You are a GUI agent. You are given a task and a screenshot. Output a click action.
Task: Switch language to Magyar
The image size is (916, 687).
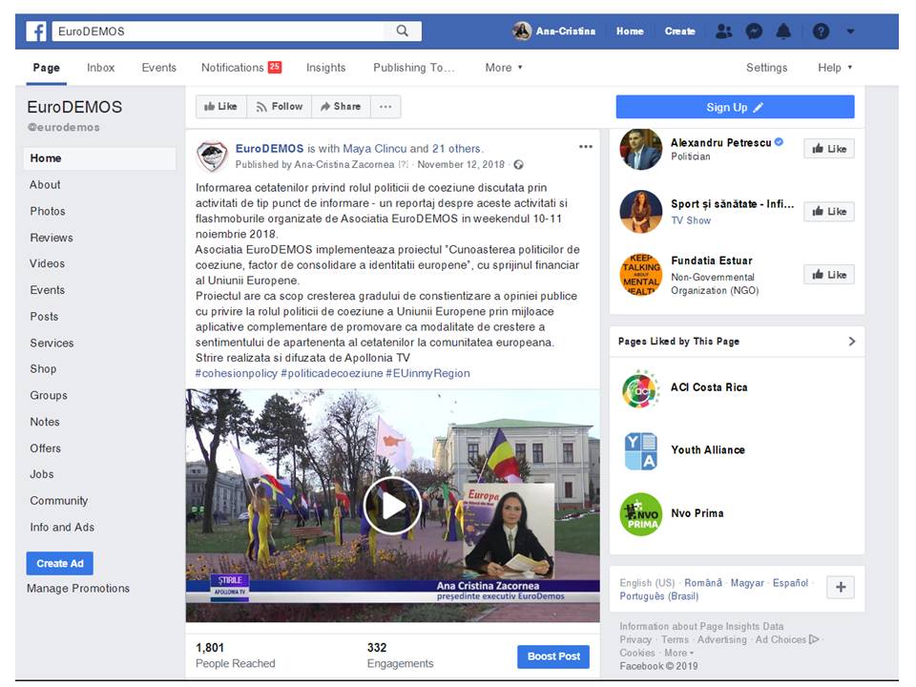pyautogui.click(x=747, y=583)
